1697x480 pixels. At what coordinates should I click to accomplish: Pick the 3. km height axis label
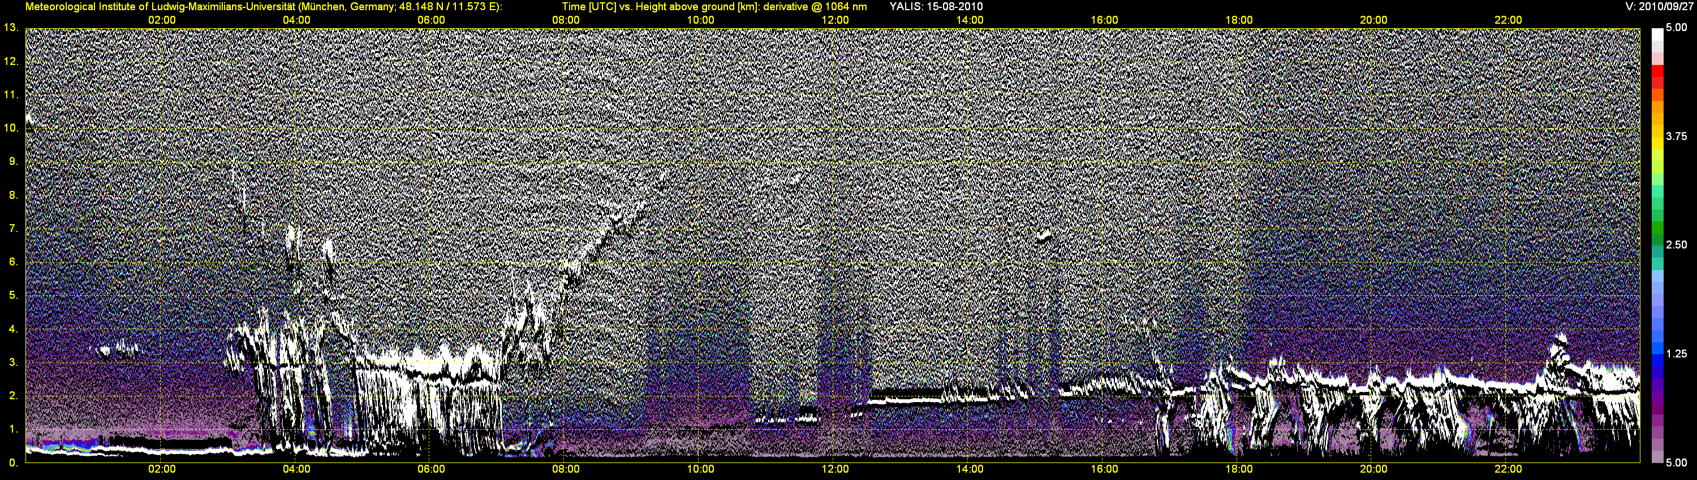14,363
